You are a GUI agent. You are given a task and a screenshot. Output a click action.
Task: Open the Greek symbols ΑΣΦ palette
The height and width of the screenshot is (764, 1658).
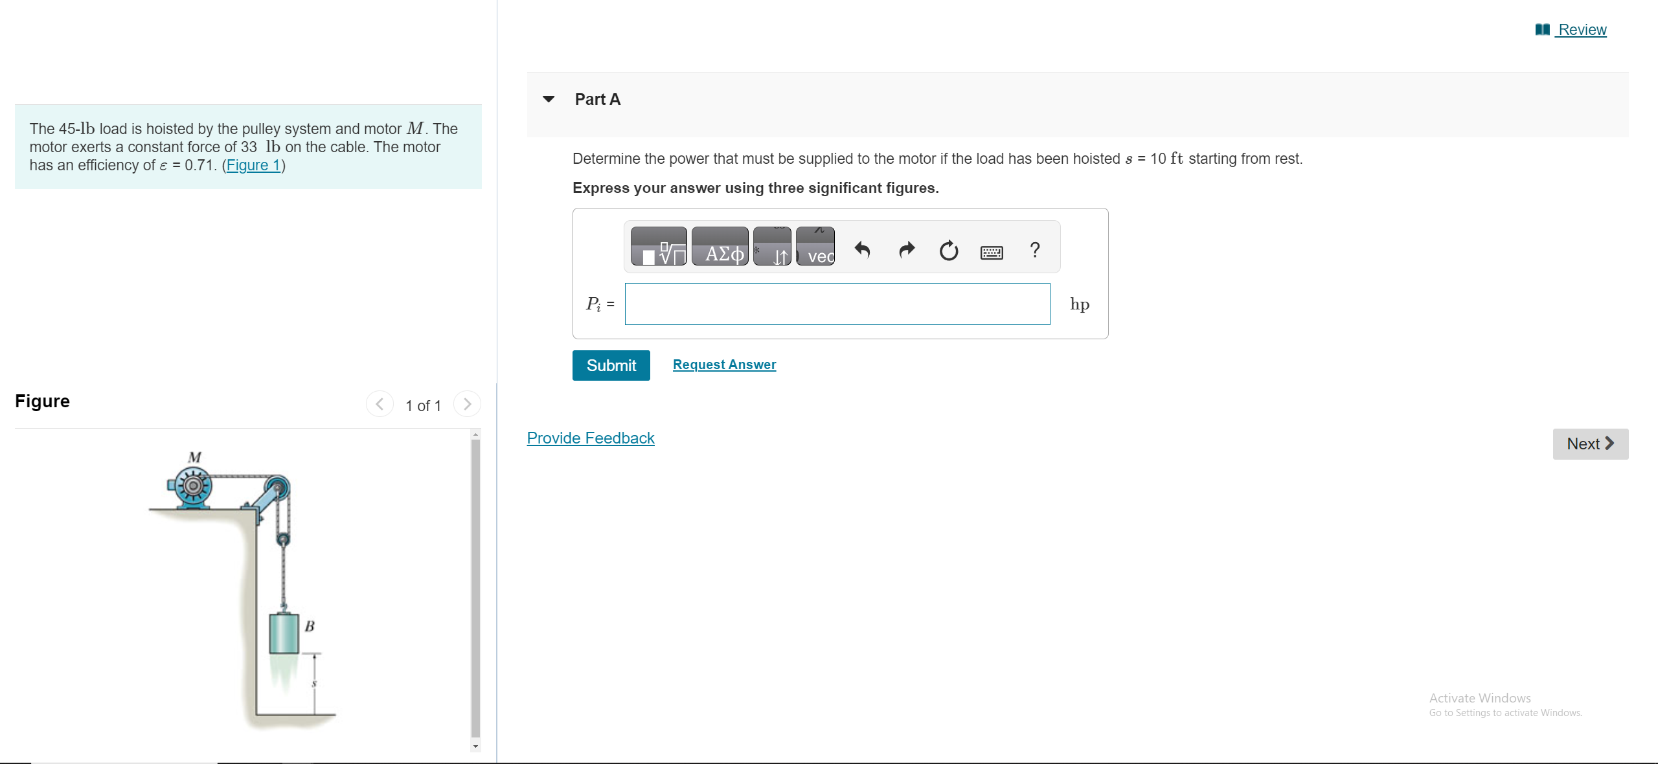(720, 247)
